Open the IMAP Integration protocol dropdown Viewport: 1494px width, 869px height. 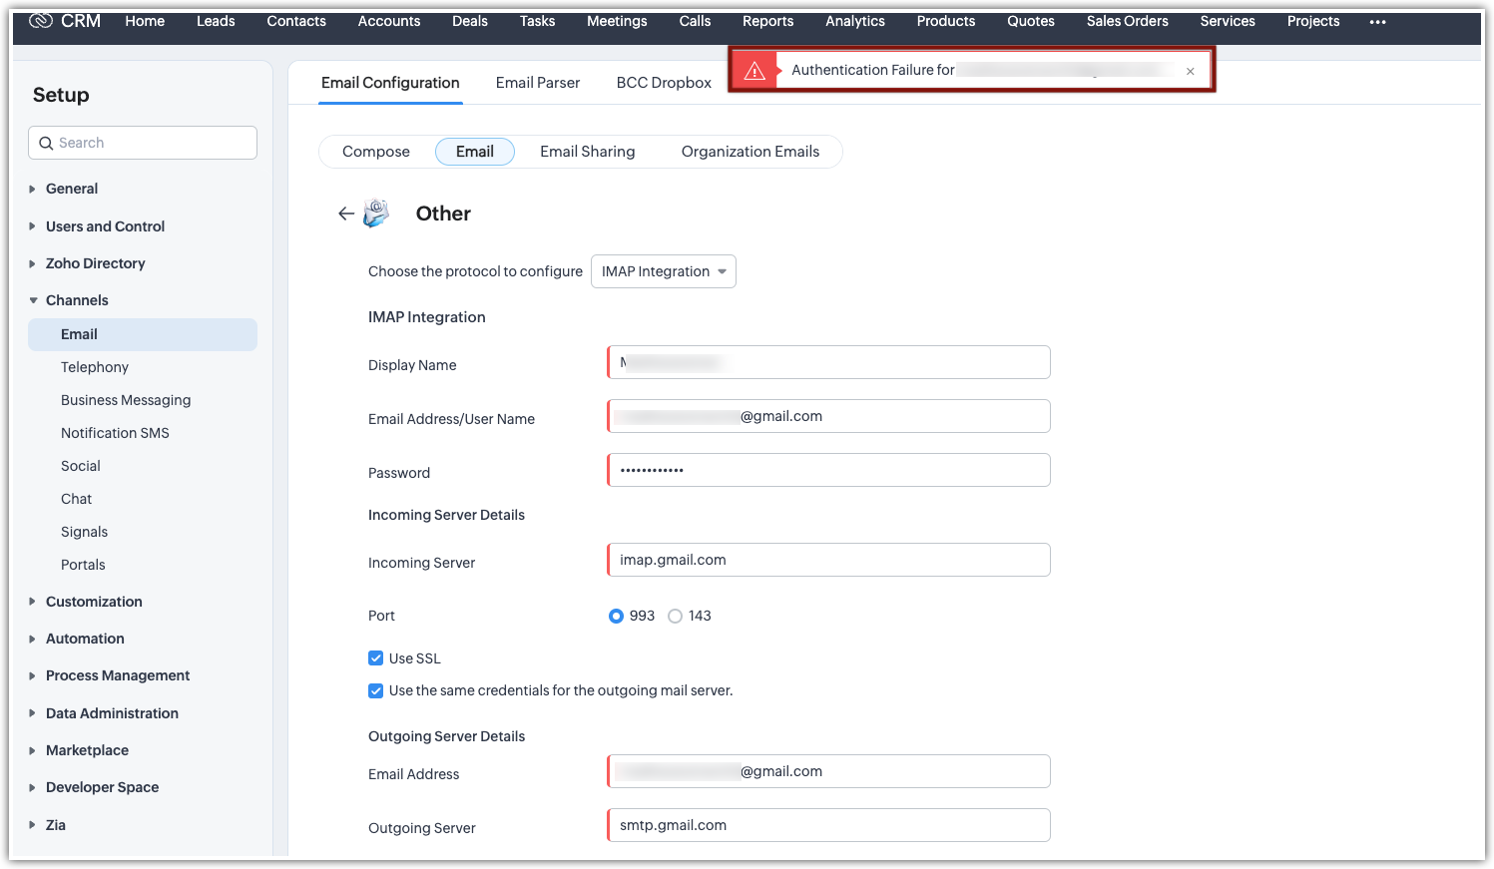(664, 271)
